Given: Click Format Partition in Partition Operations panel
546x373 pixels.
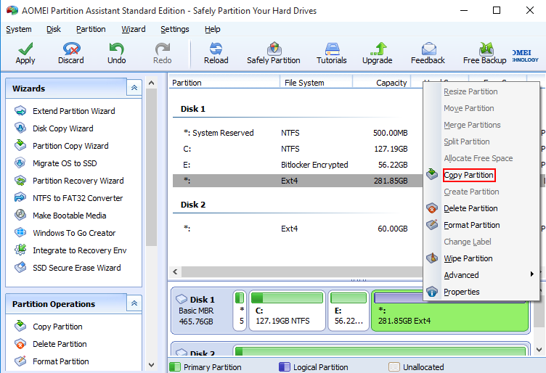Looking at the screenshot, I should pos(60,361).
